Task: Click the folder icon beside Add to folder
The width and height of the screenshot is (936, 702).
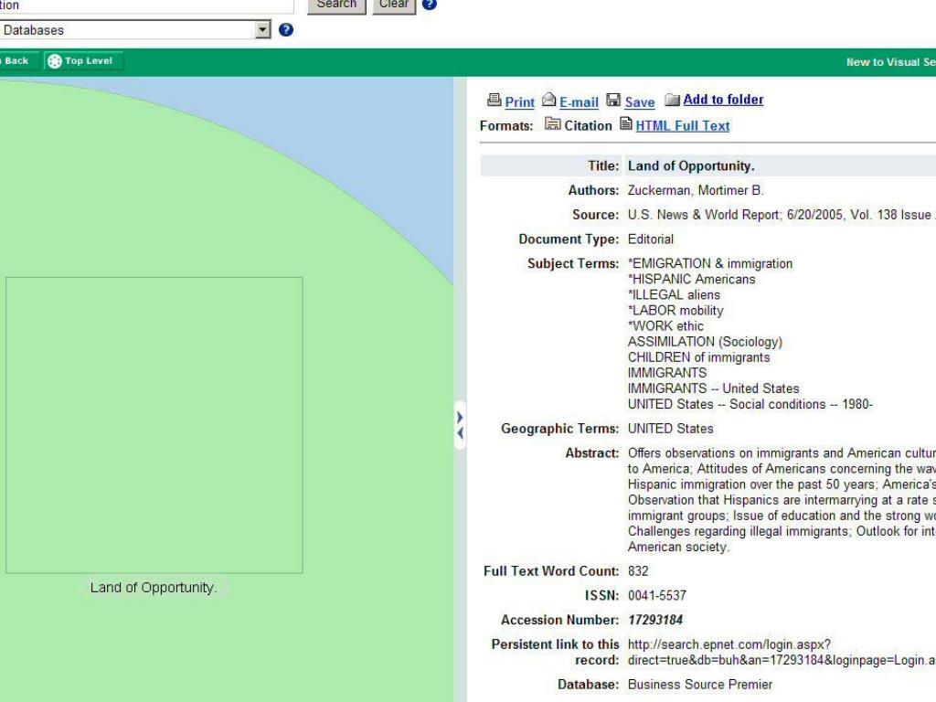Action: pyautogui.click(x=672, y=100)
